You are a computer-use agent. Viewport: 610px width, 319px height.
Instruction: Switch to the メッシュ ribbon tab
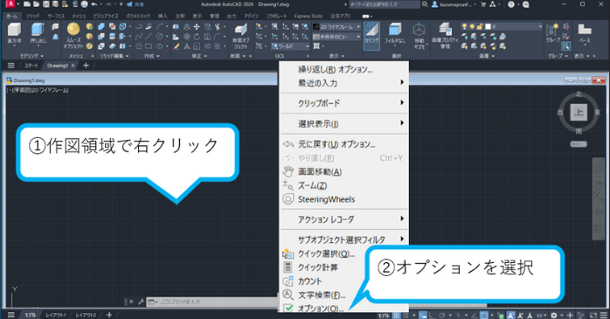[x=79, y=16]
